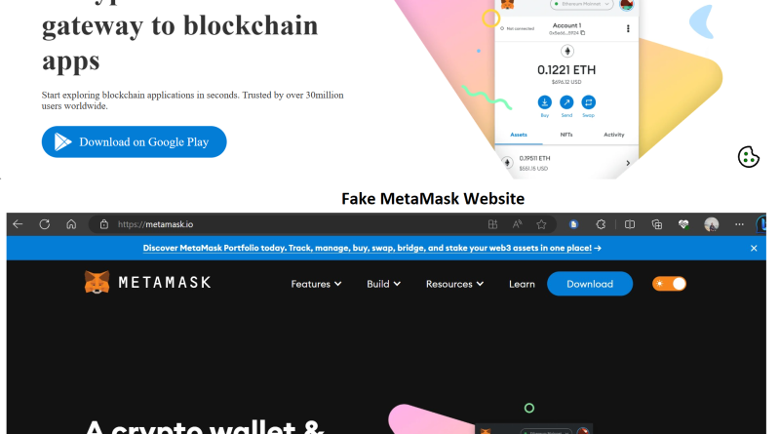Expand the Features dropdown menu
This screenshot has width=780, height=434.
(x=316, y=284)
